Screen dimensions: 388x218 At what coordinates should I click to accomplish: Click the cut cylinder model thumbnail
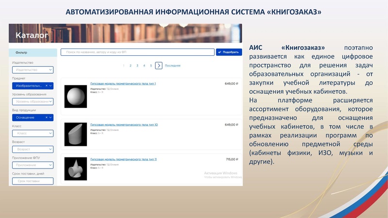click(x=76, y=134)
